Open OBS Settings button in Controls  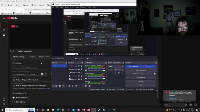pos(141,81)
